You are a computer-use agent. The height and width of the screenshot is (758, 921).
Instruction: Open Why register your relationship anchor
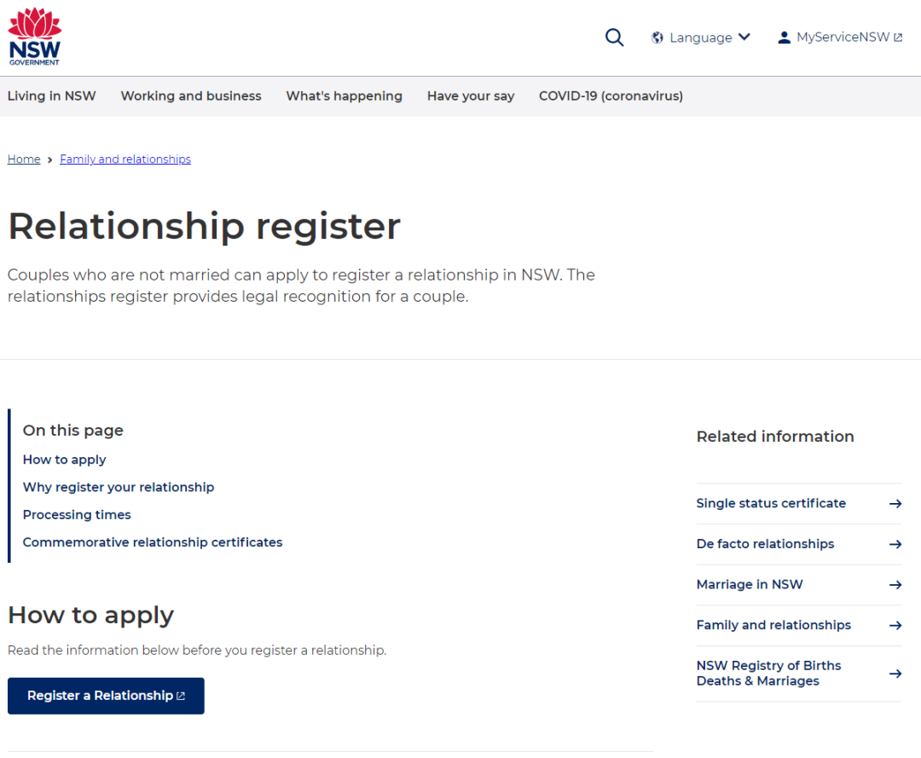[x=119, y=488]
